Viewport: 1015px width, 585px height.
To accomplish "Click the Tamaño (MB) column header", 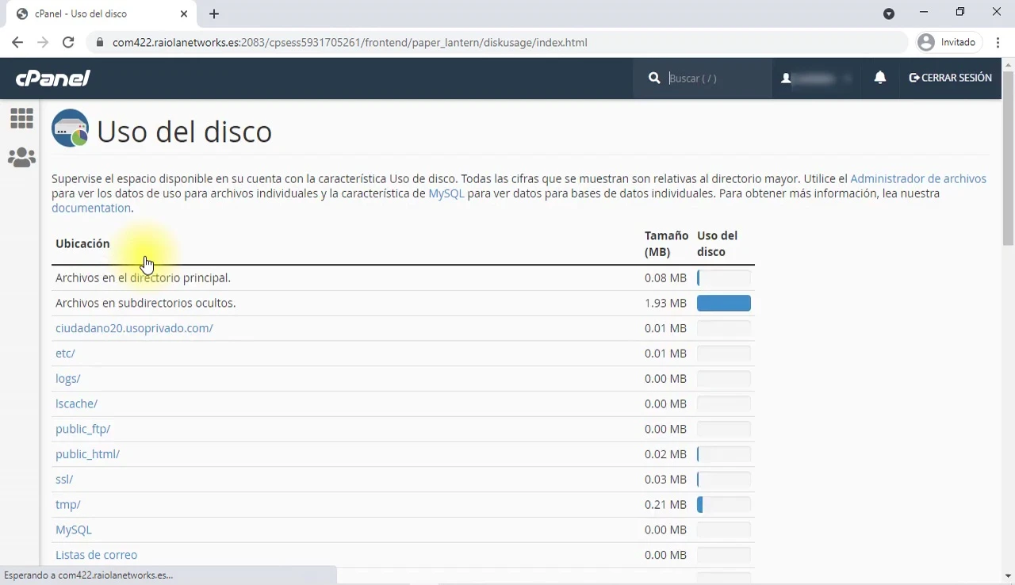I will tap(666, 243).
